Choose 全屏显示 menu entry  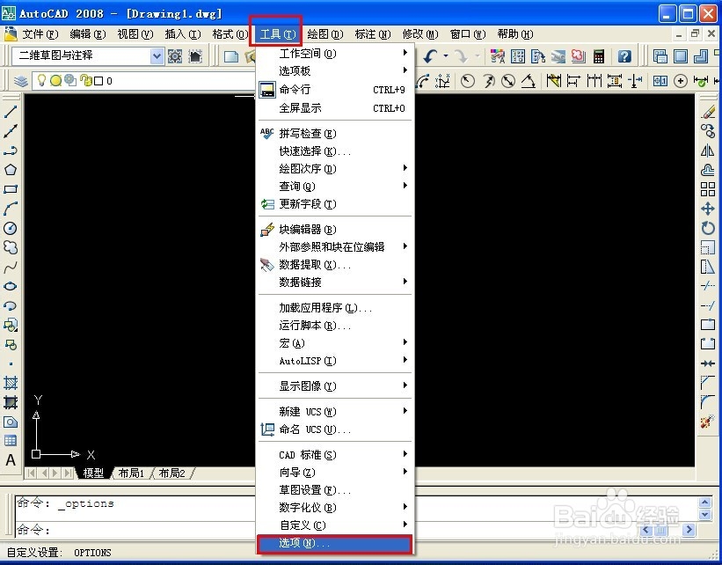click(x=335, y=108)
